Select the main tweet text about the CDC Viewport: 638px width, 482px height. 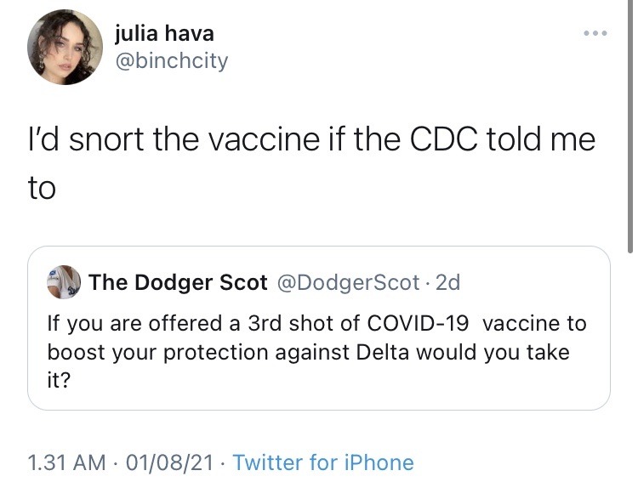(x=311, y=163)
